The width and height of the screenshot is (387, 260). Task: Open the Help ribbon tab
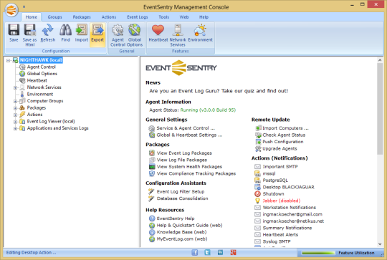(x=204, y=17)
